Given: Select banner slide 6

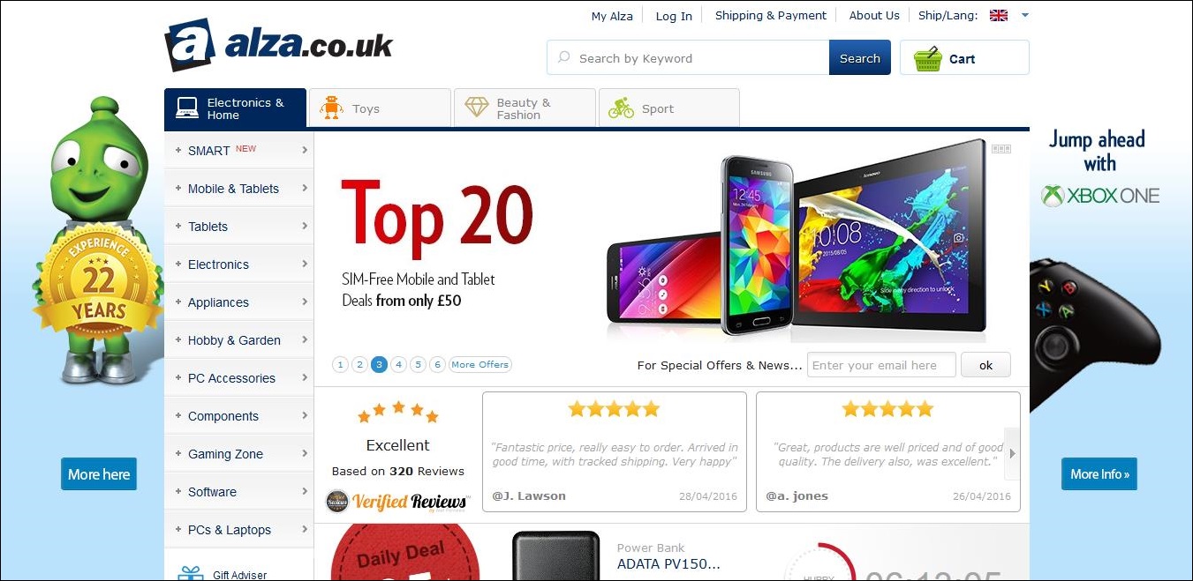Looking at the screenshot, I should [437, 365].
